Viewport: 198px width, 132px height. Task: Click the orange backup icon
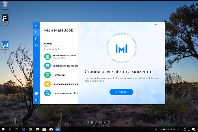point(48,84)
